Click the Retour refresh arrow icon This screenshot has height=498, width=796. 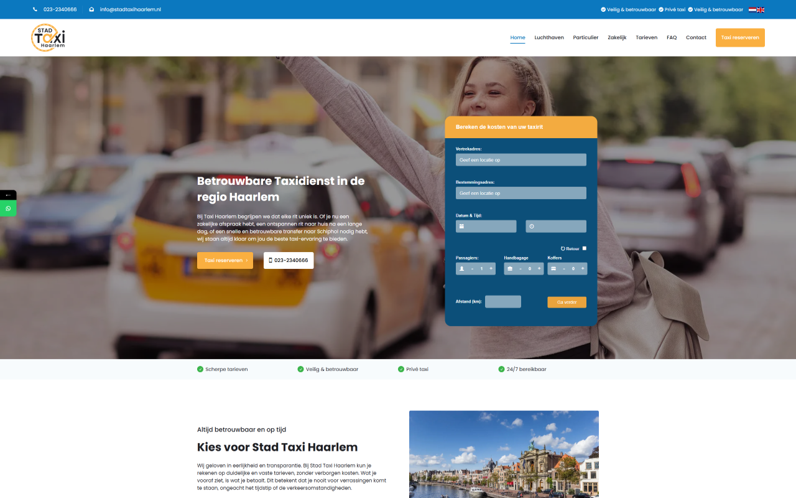point(563,248)
